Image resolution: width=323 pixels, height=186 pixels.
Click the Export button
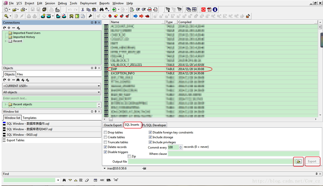(312, 161)
